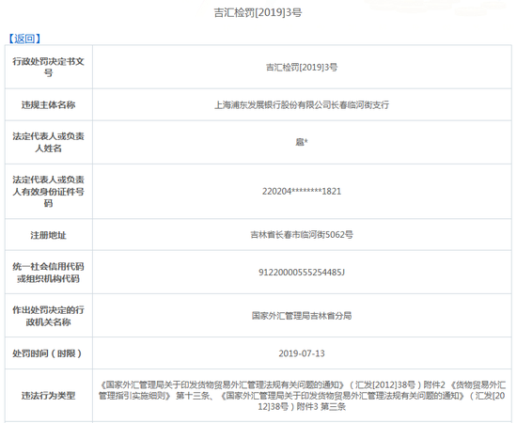Click the address 吉林省长春市临河街5062号
Screen dimensions: 517x423
coord(302,235)
